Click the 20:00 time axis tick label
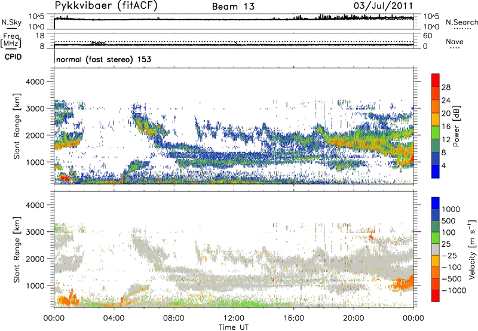Viewport: 478px width, 331px height. [x=354, y=318]
